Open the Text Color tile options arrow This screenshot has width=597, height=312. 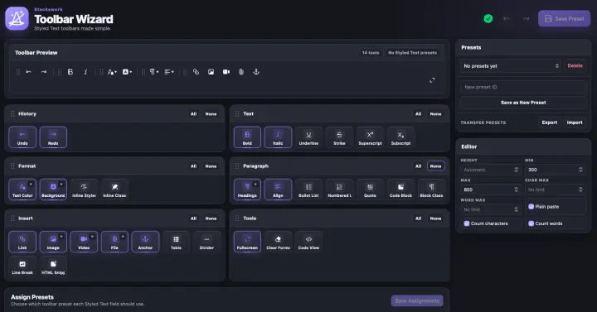pos(31,185)
